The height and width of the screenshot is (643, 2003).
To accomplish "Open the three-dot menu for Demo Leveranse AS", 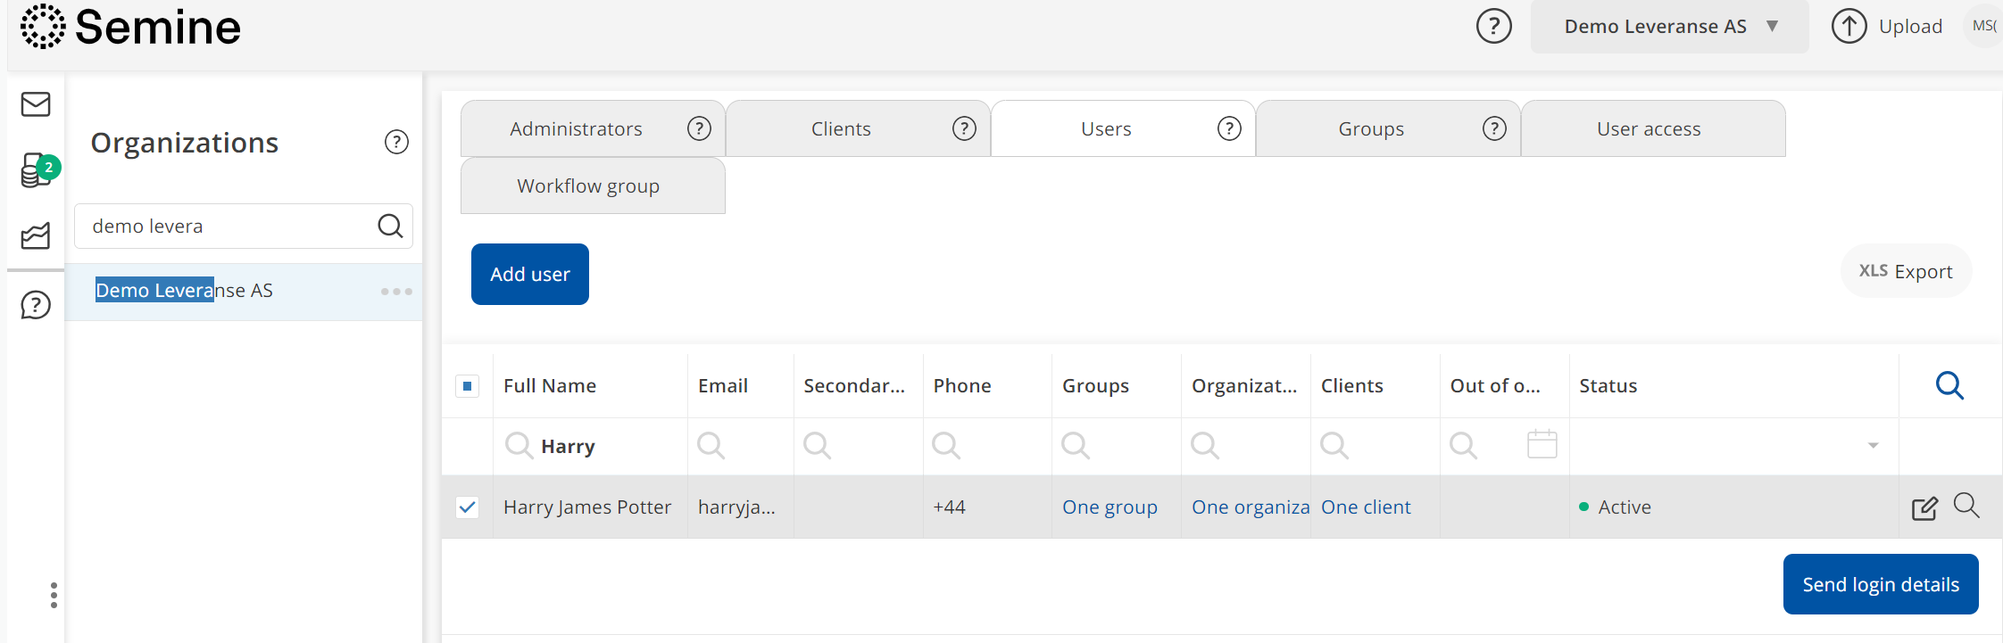I will 396,292.
